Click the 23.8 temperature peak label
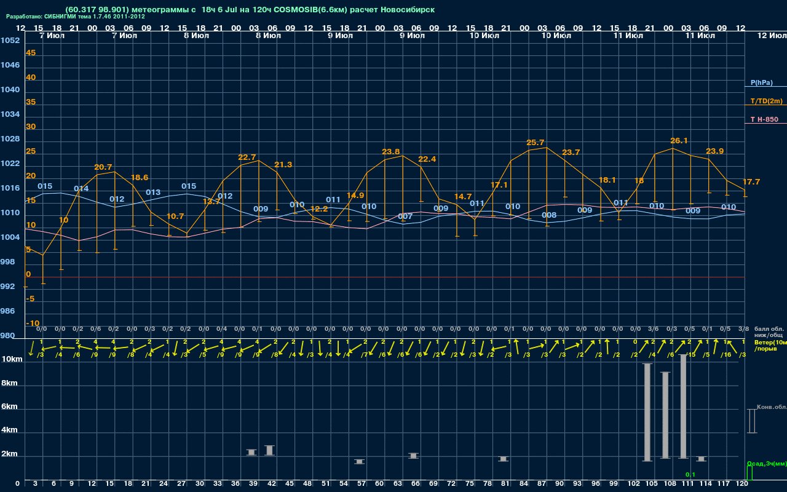This screenshot has width=787, height=492. [x=391, y=152]
